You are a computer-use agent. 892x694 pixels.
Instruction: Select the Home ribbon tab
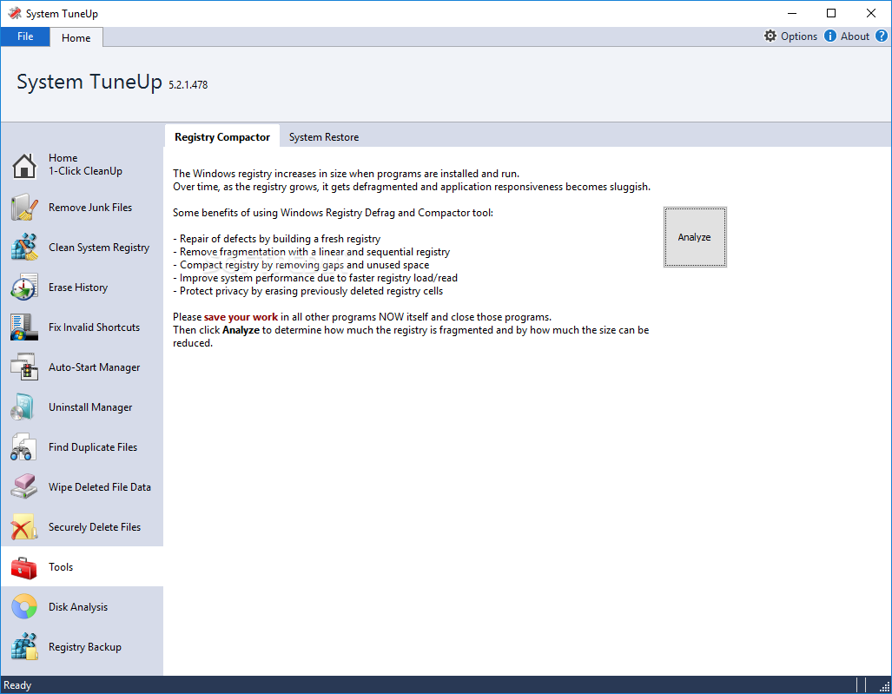tap(76, 37)
